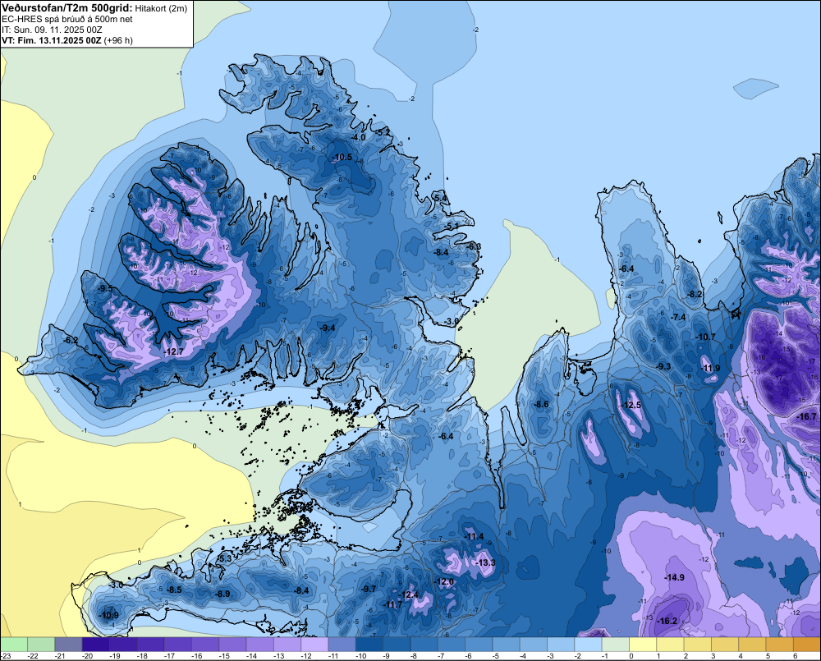Screen dimensions: 821x661
Task: Click the -8.5 temperature label
Action: pos(174,590)
